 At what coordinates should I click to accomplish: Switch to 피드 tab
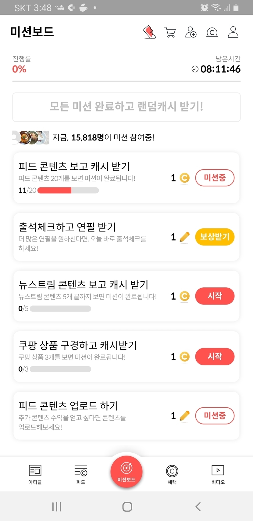pyautogui.click(x=81, y=474)
